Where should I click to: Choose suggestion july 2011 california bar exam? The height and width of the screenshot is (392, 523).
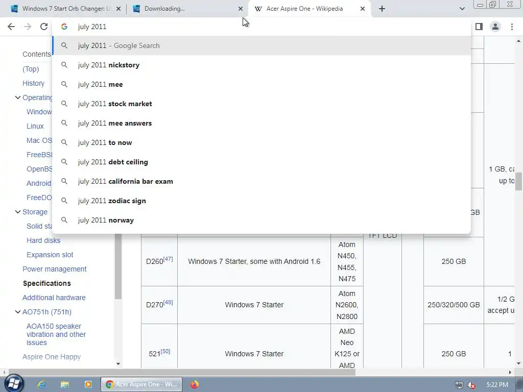[262, 181]
